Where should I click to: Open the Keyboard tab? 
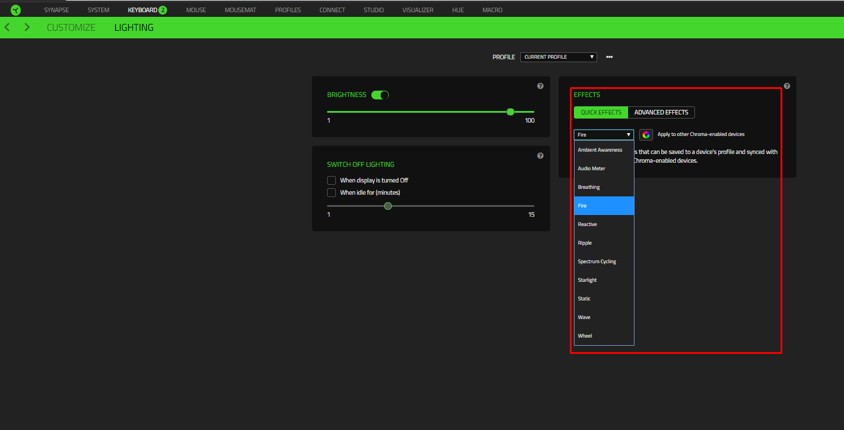[143, 10]
